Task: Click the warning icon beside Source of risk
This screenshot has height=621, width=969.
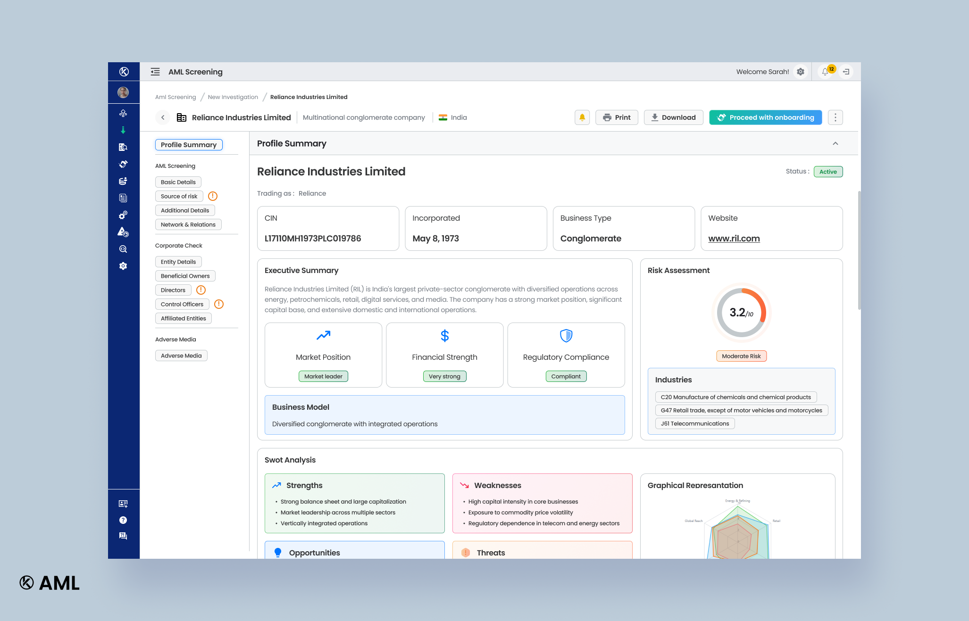Action: pyautogui.click(x=213, y=196)
